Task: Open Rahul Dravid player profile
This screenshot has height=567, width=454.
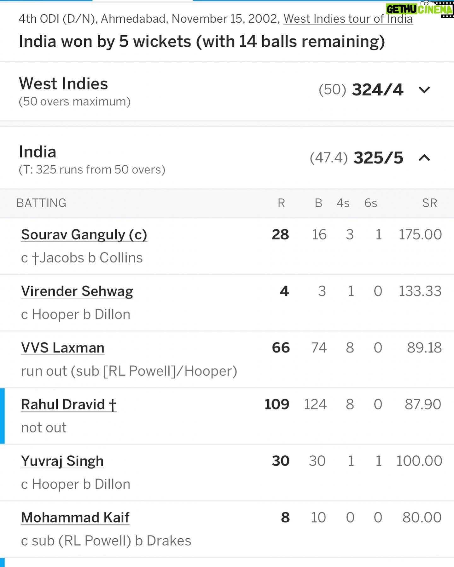Action: coord(69,404)
